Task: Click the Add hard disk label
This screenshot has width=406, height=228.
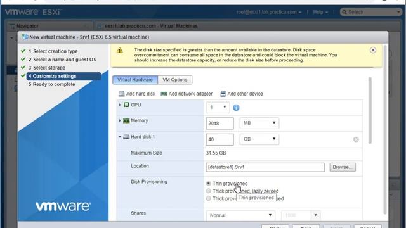Action: 141,94
